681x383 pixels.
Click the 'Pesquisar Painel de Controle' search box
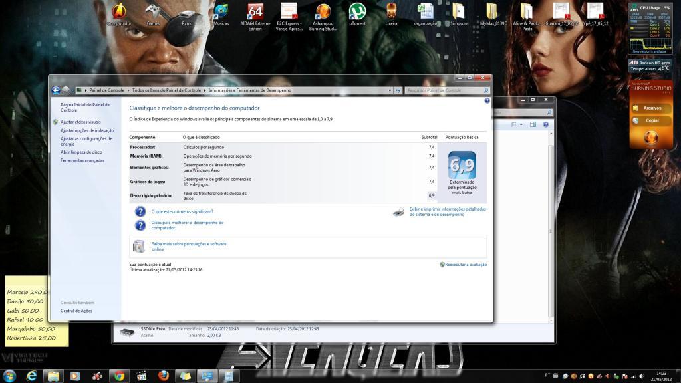pyautogui.click(x=444, y=90)
